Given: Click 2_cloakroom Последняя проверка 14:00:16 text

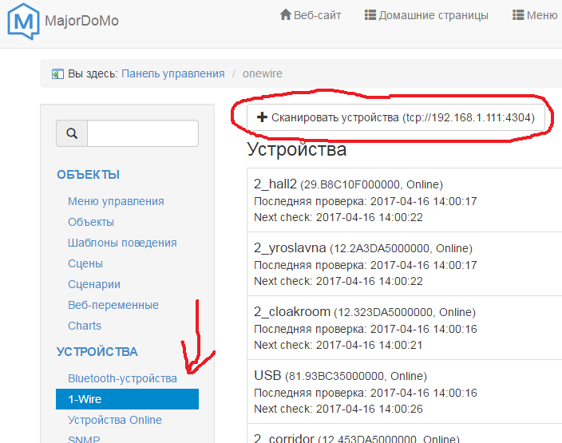Looking at the screenshot, I should [366, 329].
